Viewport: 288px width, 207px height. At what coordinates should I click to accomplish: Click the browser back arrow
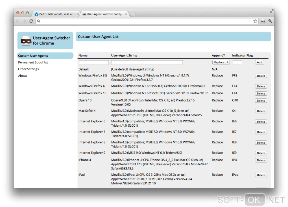coord(18,21)
